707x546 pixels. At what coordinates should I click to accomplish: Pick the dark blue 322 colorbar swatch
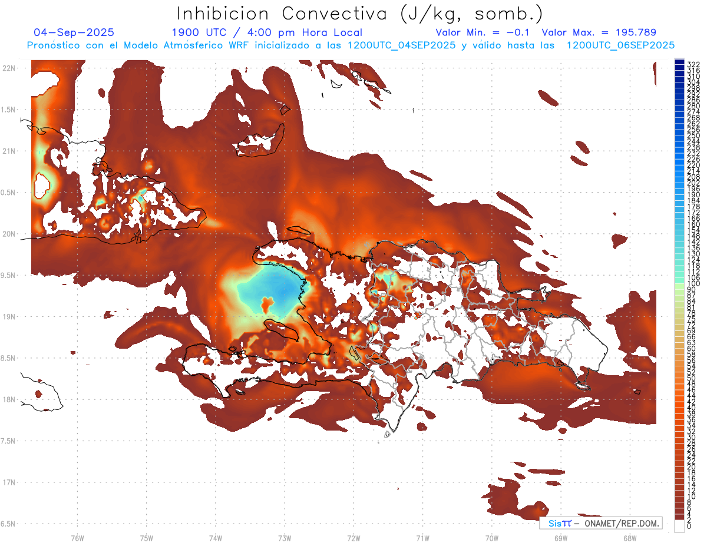coord(679,62)
